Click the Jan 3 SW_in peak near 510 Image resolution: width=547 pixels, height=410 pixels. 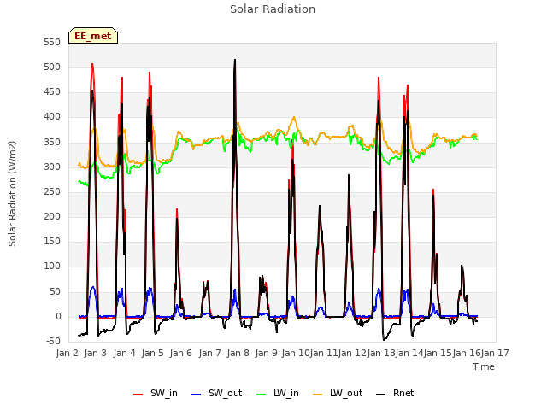coord(92,64)
